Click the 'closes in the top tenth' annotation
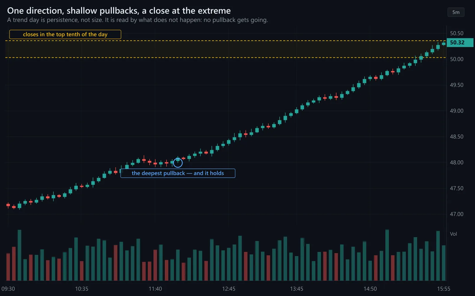 click(65, 34)
